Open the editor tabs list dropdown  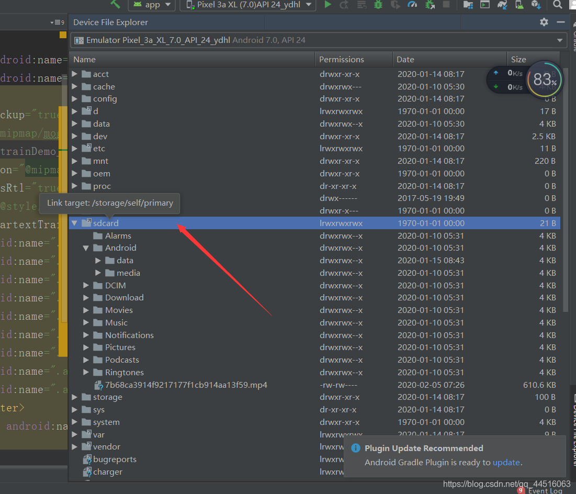click(x=58, y=23)
